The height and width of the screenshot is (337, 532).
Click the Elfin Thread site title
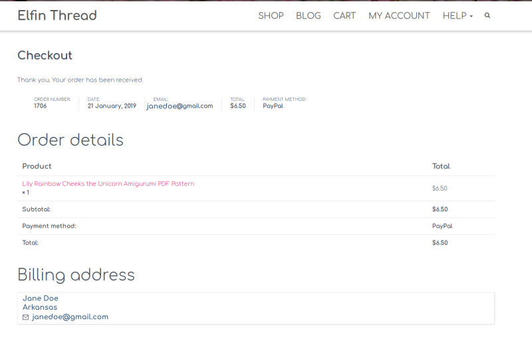[57, 15]
